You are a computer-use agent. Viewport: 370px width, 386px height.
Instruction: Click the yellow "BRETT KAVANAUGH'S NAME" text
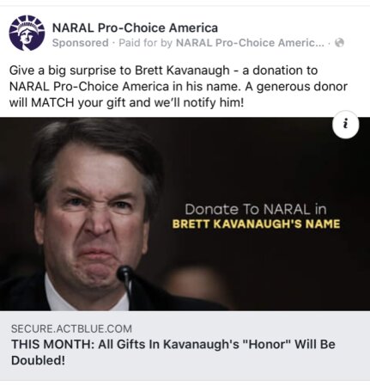[256, 224]
